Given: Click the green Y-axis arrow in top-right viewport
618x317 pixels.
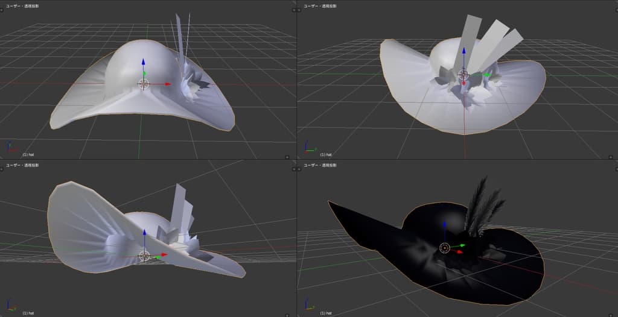Looking at the screenshot, I should [485, 75].
